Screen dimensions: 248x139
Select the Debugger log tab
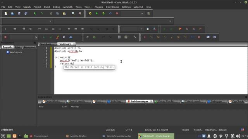click(216, 101)
